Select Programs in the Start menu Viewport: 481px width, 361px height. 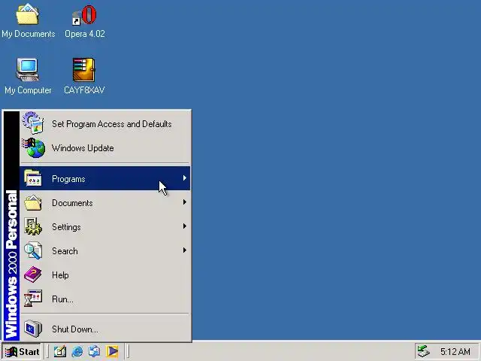pyautogui.click(x=105, y=178)
